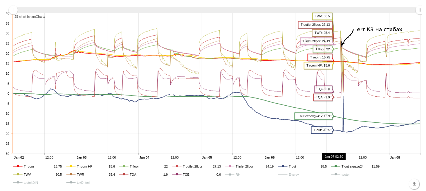Click the T room: 15.75 balloon
This screenshot has width=426, height=191.
click(x=320, y=57)
